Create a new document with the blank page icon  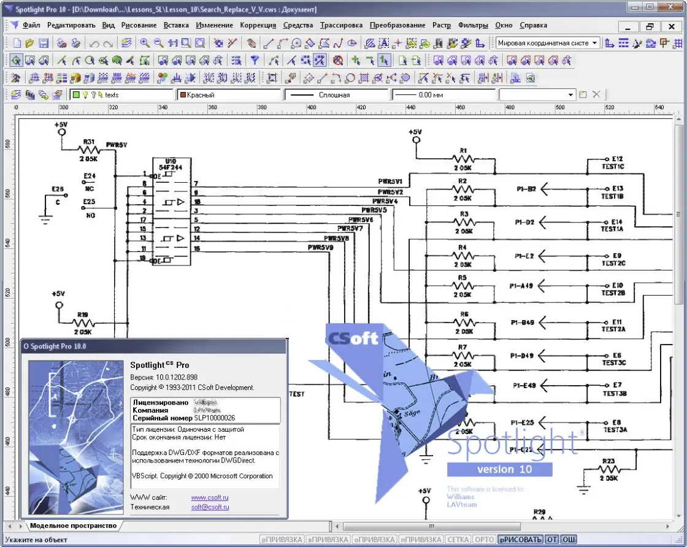17,43
